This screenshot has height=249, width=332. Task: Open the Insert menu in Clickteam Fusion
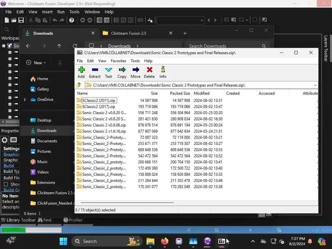click(47, 12)
